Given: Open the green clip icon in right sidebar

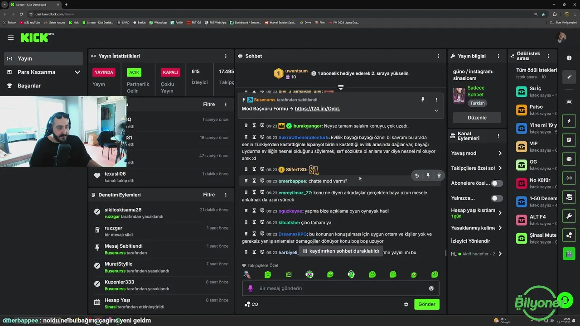Looking at the screenshot, I should pyautogui.click(x=569, y=254).
